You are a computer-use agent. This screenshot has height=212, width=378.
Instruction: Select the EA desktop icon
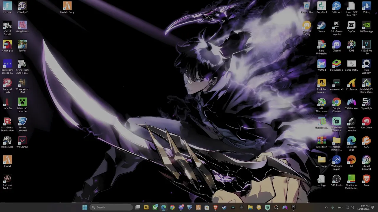pos(351,161)
